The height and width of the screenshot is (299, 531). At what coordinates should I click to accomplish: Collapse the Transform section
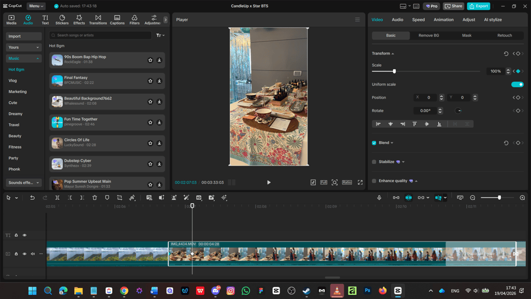tap(383, 53)
